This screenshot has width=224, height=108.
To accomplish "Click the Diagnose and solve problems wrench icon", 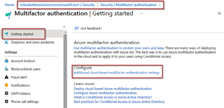I will [7, 42].
